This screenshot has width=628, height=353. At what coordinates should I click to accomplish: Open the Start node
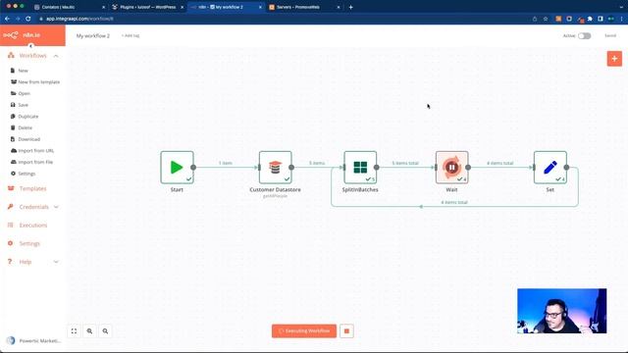point(177,168)
